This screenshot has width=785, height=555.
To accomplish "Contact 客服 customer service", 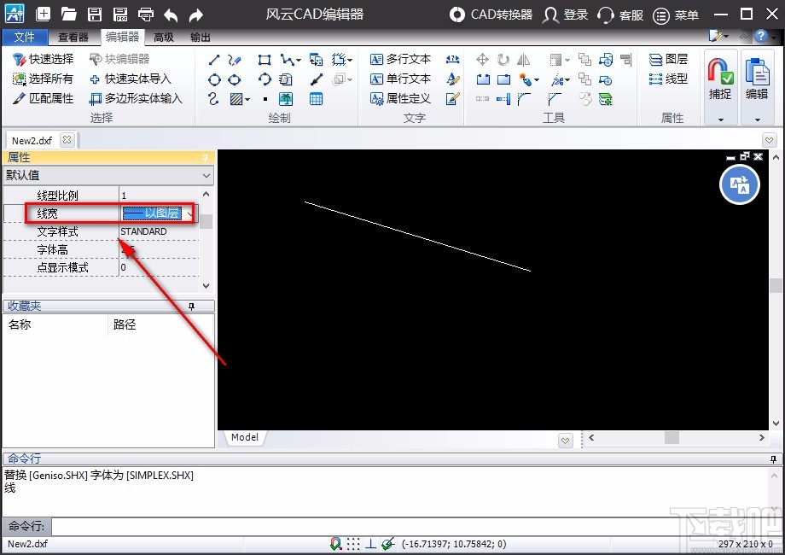I will [620, 15].
